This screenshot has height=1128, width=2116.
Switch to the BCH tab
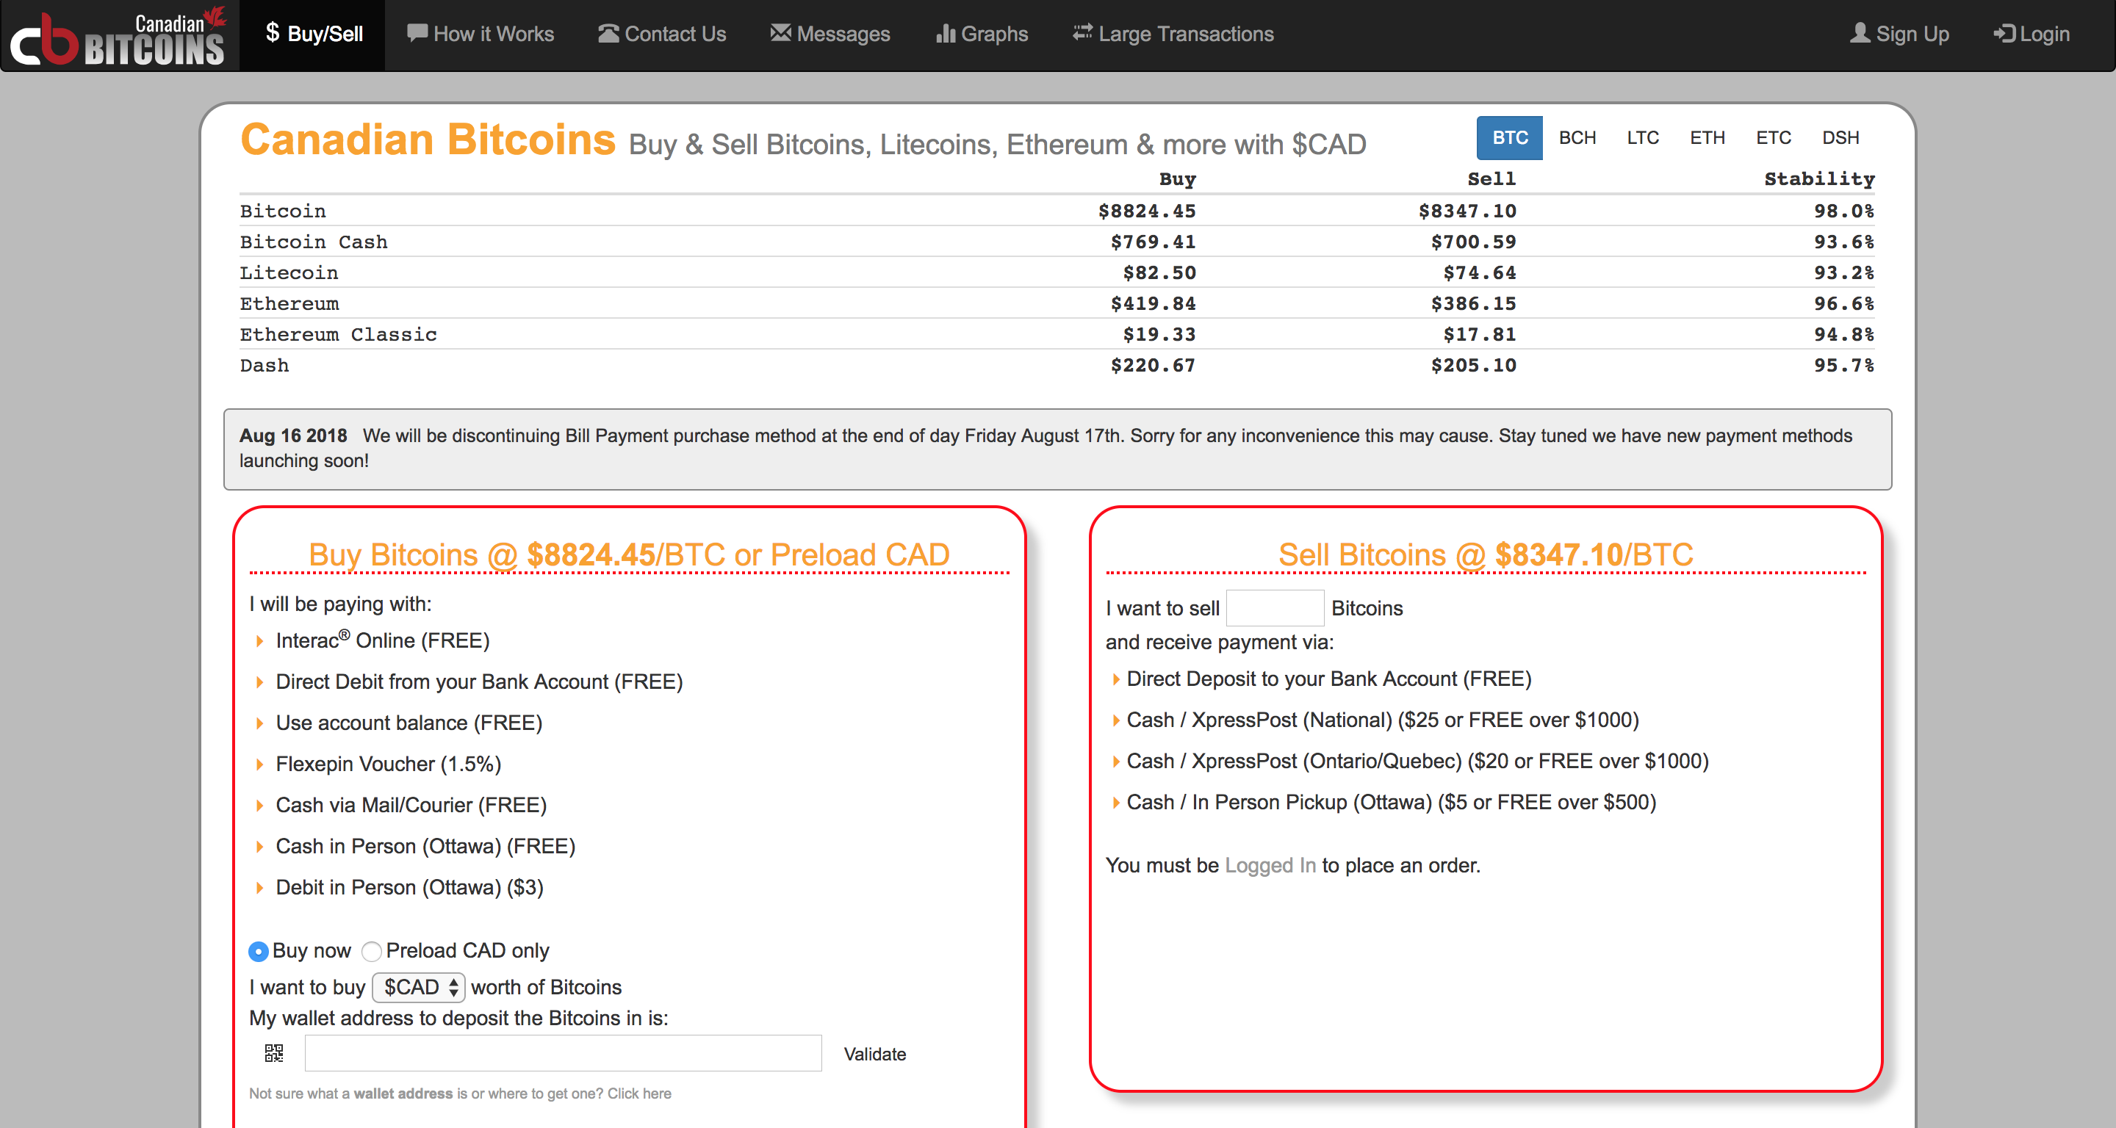click(1577, 137)
